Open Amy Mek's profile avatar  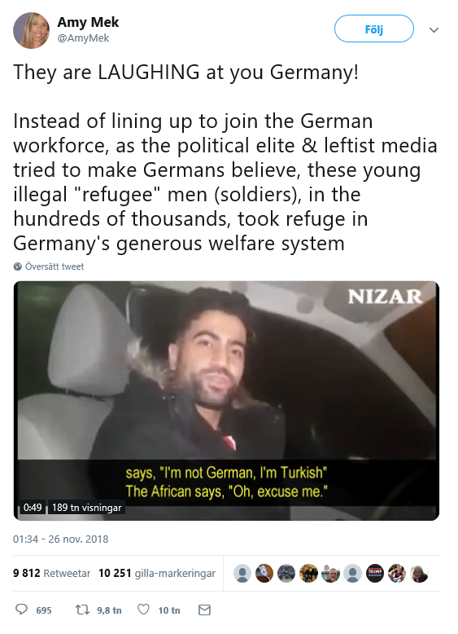click(x=31, y=30)
